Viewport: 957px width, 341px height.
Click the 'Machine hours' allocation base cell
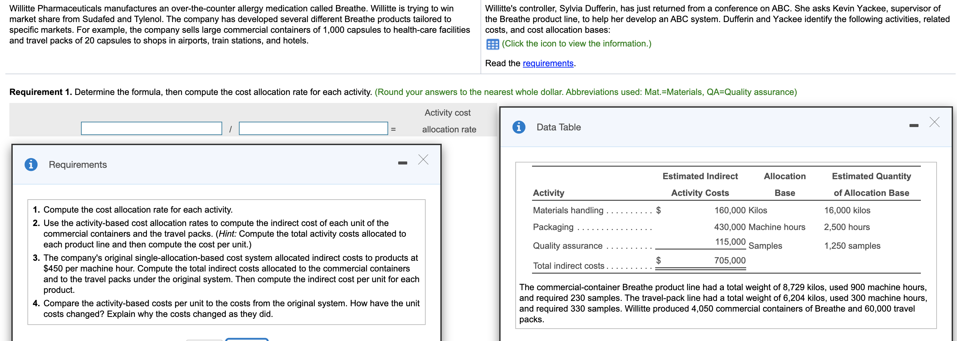(x=777, y=227)
